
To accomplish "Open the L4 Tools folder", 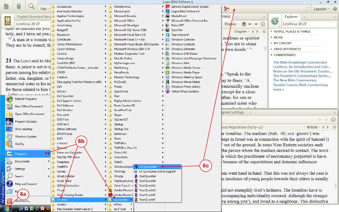I will point(79,200).
